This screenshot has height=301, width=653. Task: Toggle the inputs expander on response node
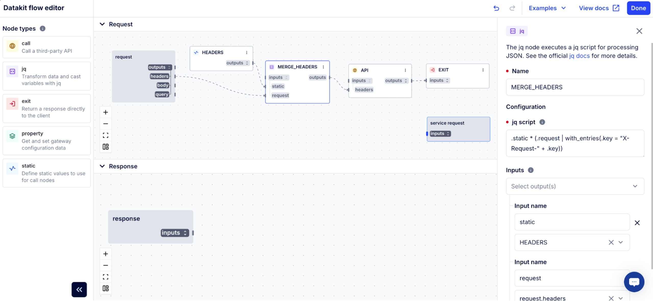[x=185, y=233]
